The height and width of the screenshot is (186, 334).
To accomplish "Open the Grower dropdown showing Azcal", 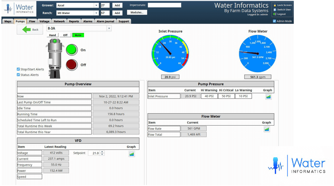I will coord(96,5).
